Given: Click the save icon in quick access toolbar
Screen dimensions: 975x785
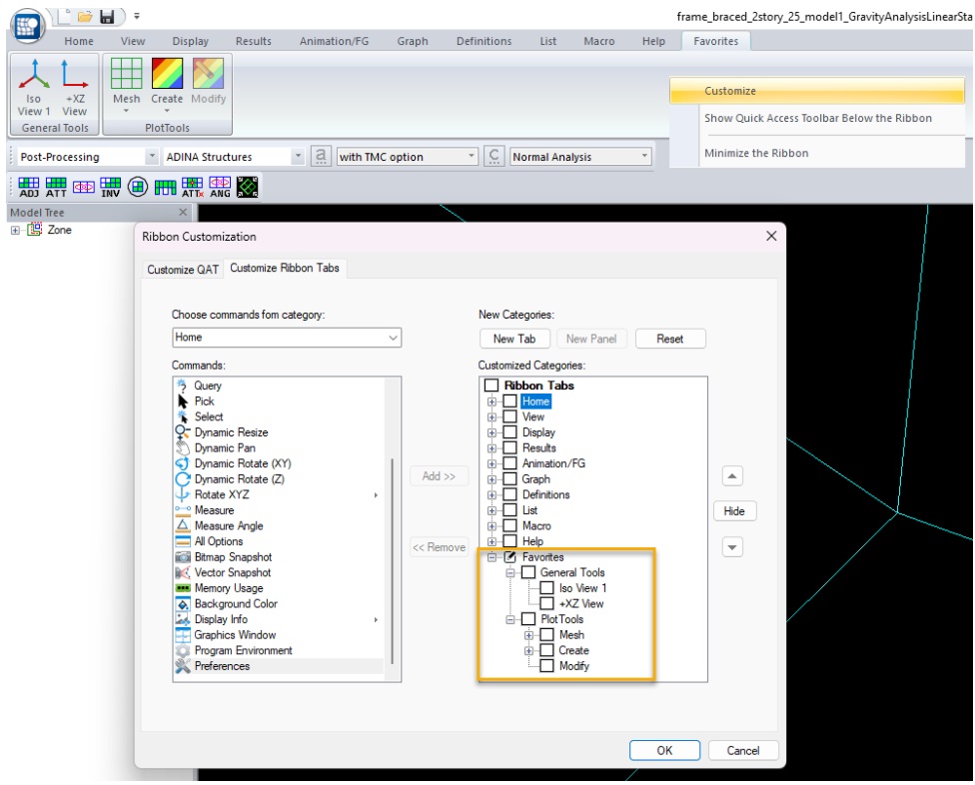Looking at the screenshot, I should click(x=107, y=17).
